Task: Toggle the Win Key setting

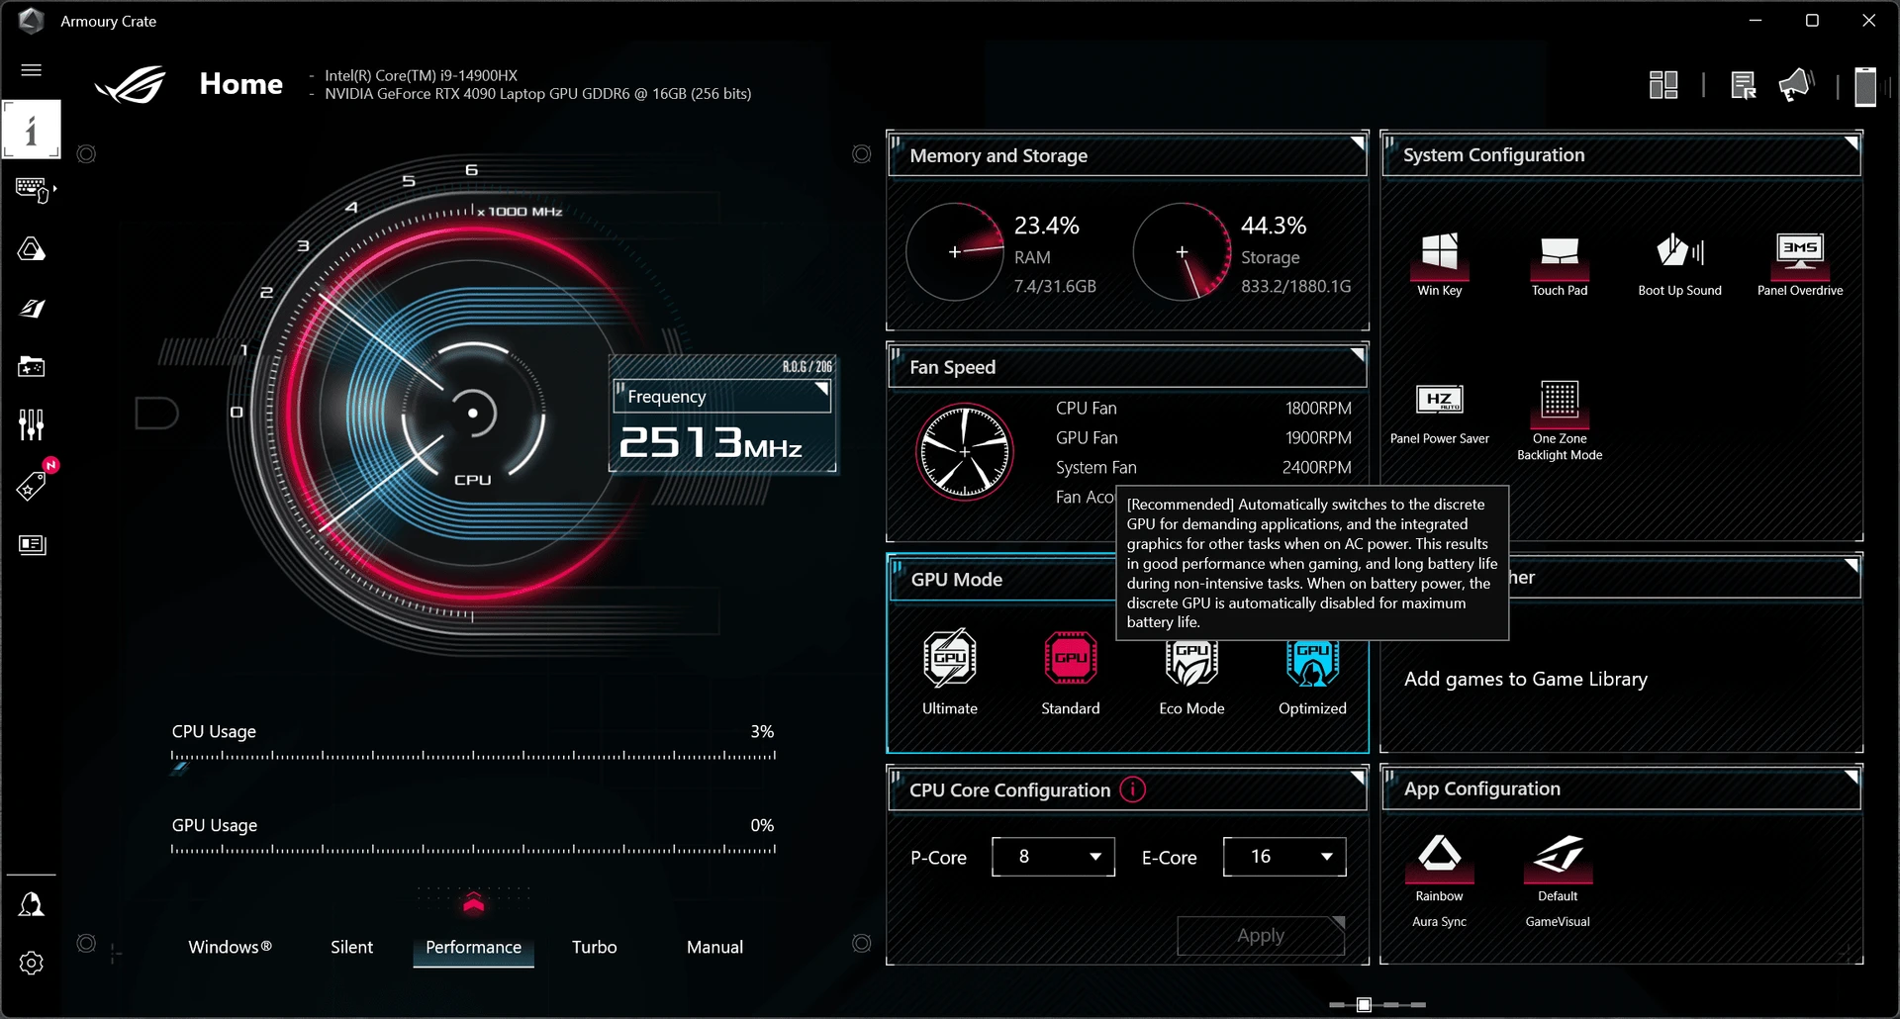Action: point(1439,263)
